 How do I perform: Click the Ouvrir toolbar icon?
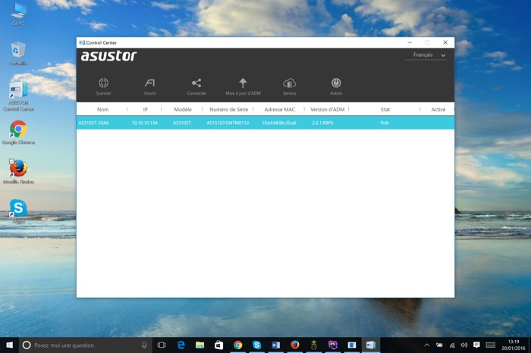click(150, 83)
